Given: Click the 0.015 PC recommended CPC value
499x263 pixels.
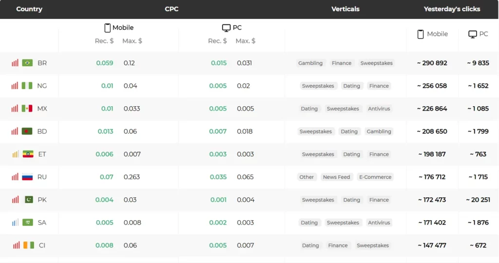Looking at the screenshot, I should pyautogui.click(x=219, y=63).
